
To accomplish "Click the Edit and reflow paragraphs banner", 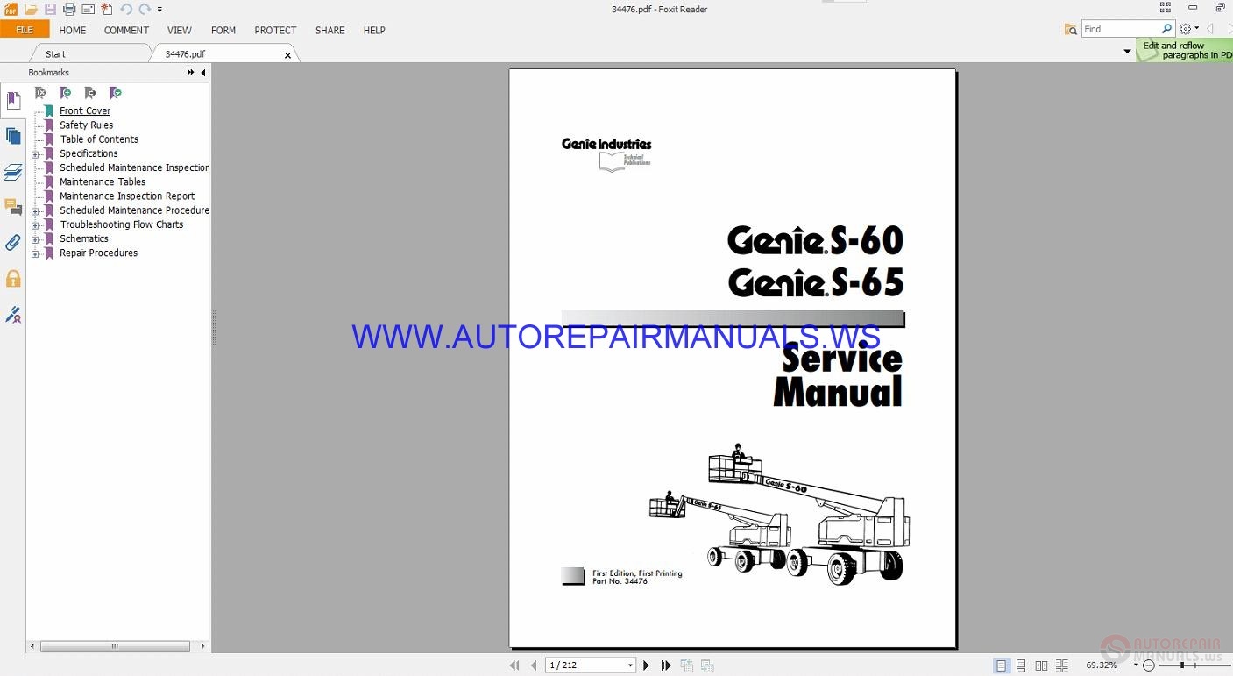I will (1185, 50).
